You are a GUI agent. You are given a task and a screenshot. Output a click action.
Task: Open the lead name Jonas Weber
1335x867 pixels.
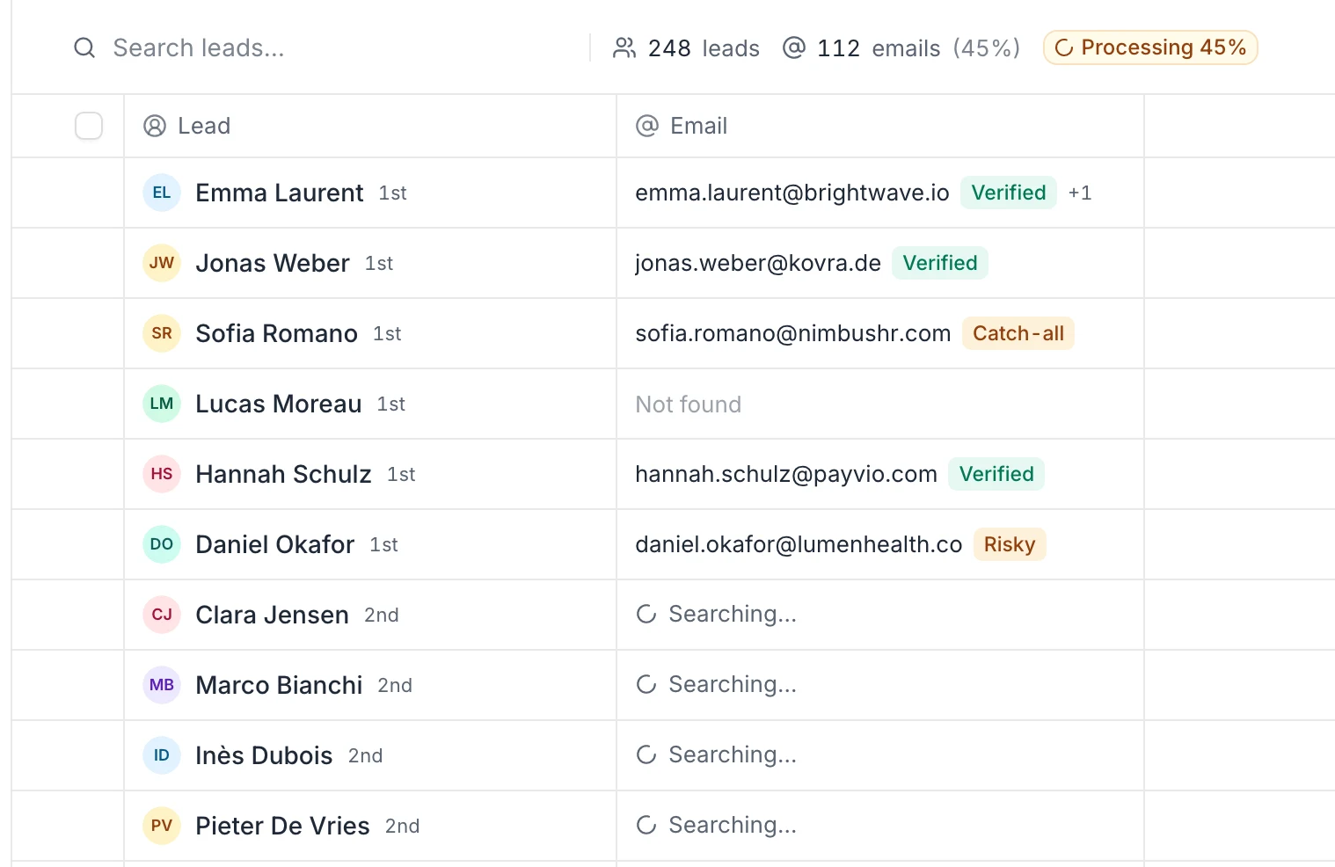[273, 263]
